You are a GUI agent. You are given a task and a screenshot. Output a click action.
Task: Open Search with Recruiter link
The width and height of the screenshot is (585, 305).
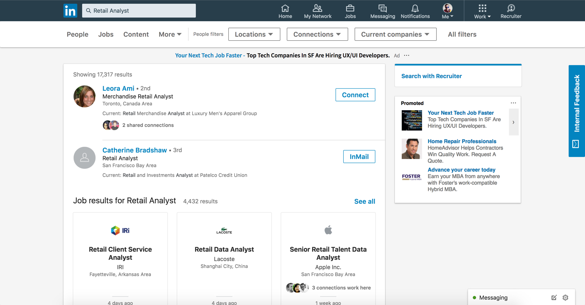431,76
